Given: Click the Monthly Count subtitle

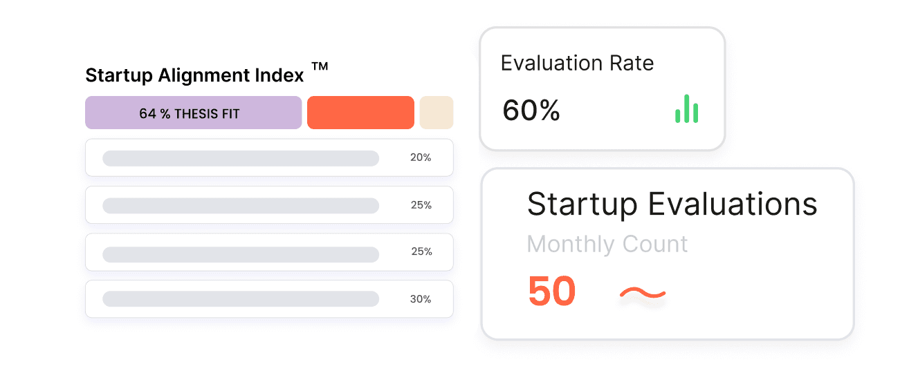Looking at the screenshot, I should tap(607, 245).
